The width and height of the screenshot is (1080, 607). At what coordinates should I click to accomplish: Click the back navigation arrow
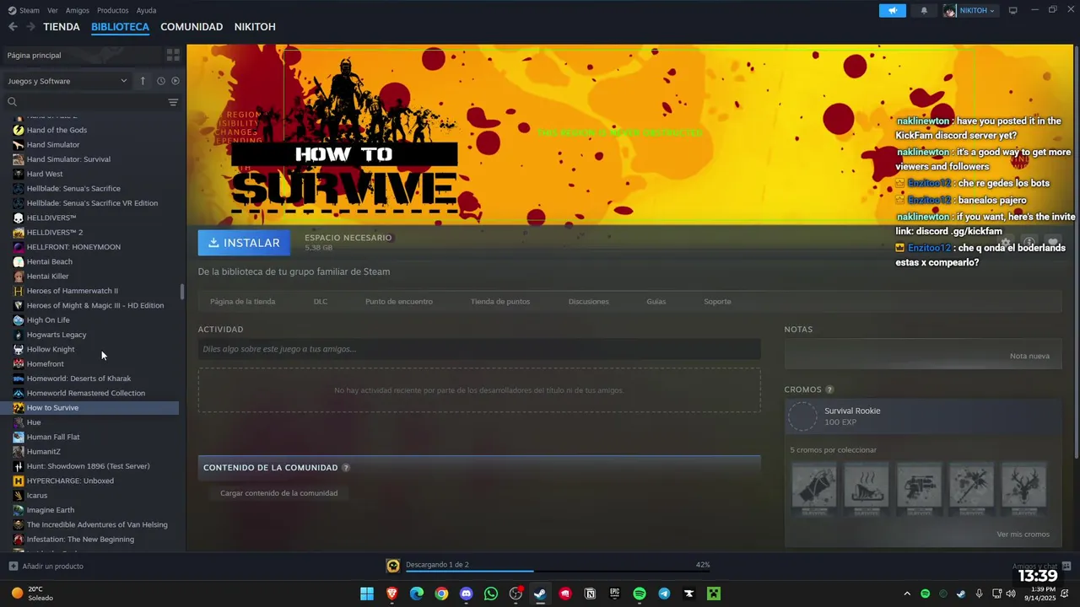click(x=13, y=27)
